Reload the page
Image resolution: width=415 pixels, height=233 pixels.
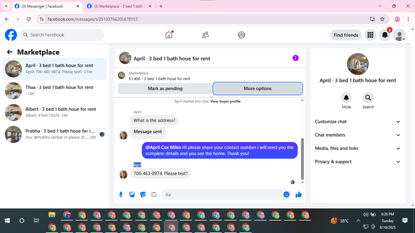(29, 19)
